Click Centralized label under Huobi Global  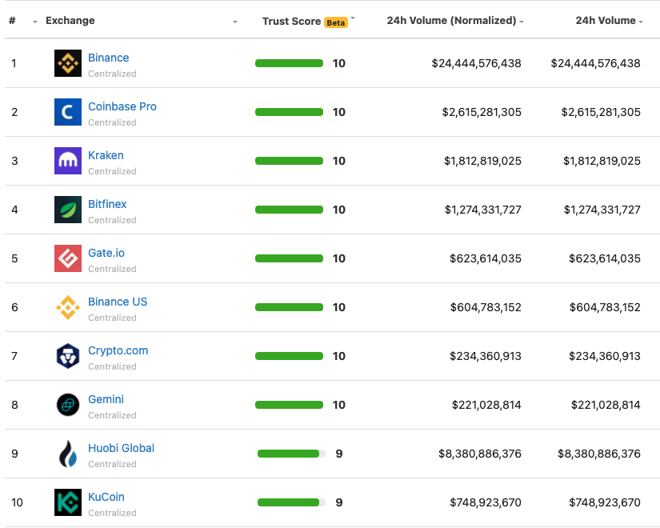pos(112,464)
